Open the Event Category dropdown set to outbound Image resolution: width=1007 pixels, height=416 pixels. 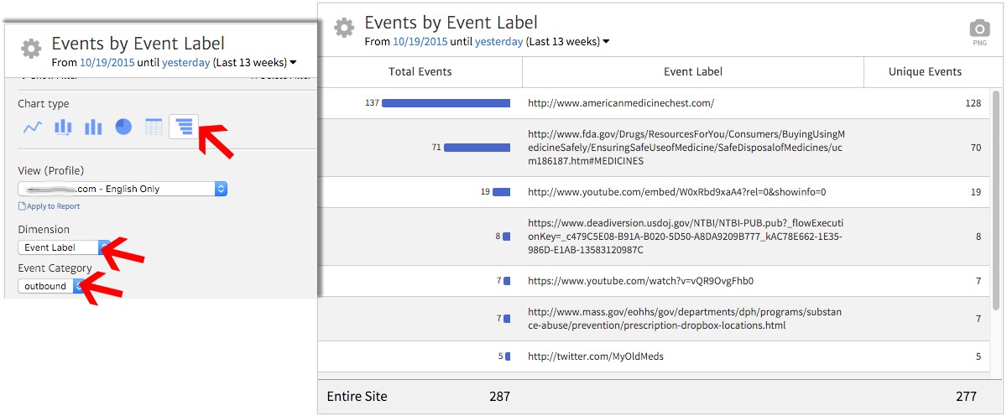51,286
